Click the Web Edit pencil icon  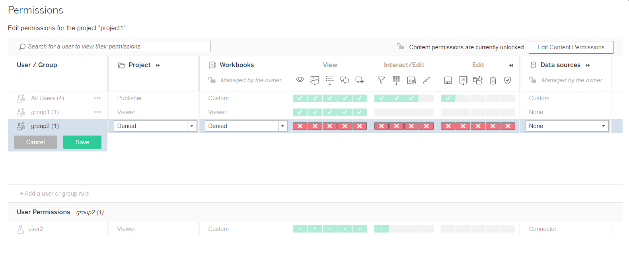click(426, 80)
